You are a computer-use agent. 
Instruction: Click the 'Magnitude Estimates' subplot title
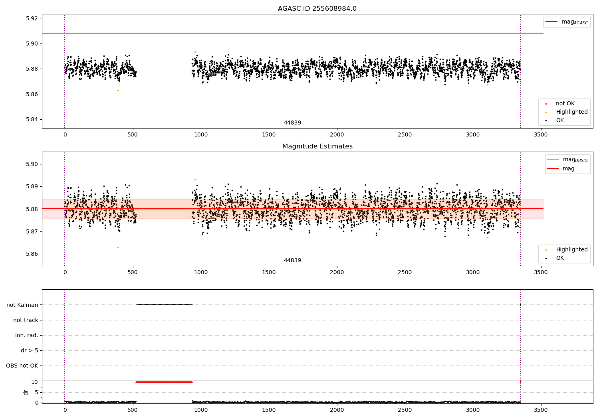317,146
